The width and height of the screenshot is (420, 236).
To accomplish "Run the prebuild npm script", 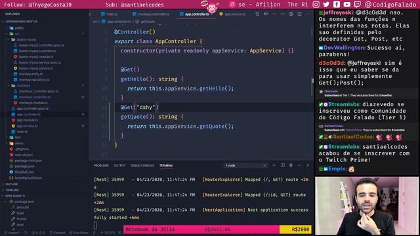I will 22,207.
